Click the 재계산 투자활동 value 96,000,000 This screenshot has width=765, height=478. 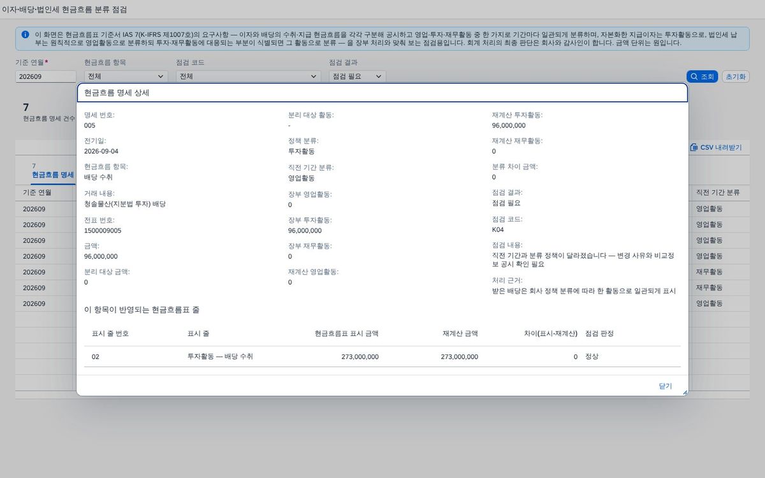(x=509, y=126)
